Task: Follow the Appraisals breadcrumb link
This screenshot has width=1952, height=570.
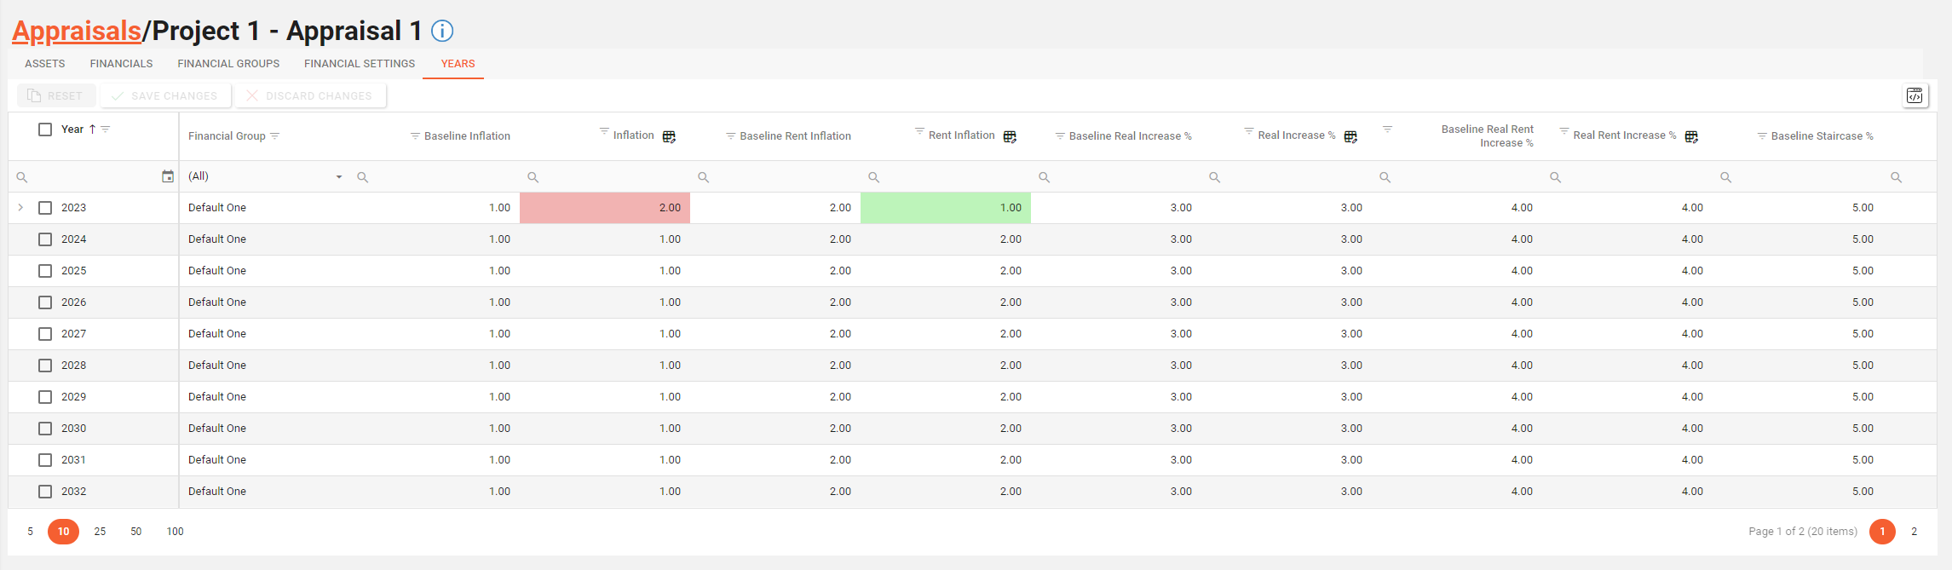Action: tap(77, 32)
